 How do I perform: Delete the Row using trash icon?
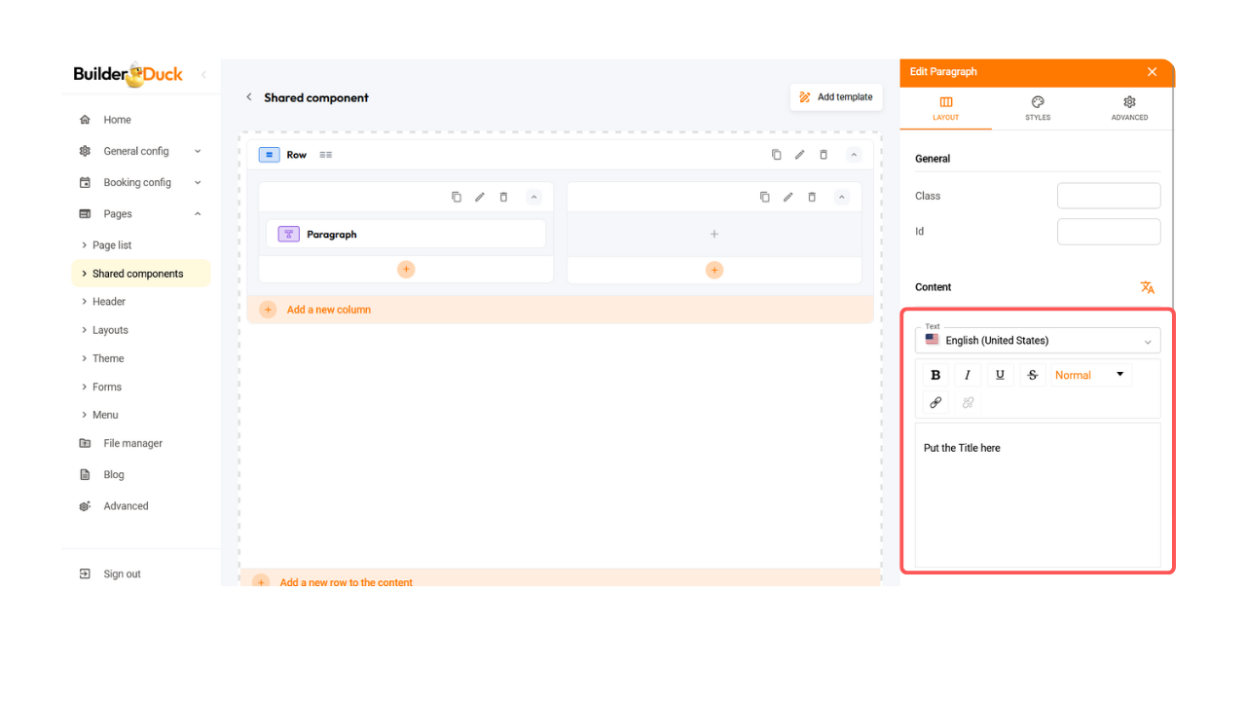pos(824,155)
